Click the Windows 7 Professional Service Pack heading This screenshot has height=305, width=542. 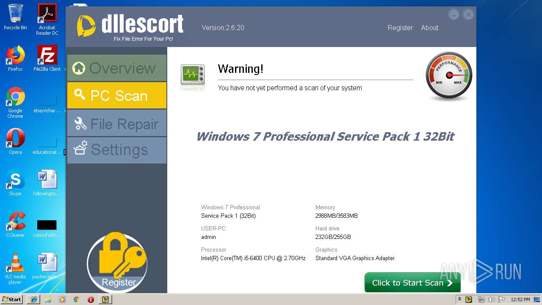pos(325,136)
